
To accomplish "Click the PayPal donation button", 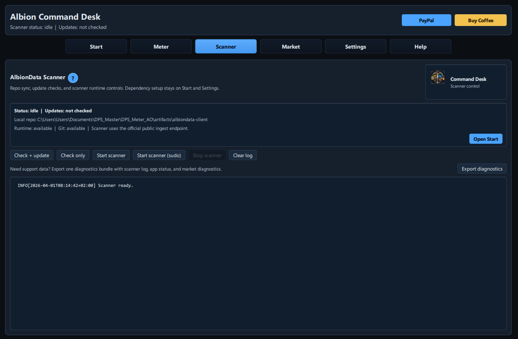I will point(426,20).
